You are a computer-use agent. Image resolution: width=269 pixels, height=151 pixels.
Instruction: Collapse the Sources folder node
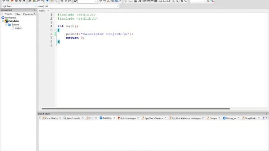6,25
